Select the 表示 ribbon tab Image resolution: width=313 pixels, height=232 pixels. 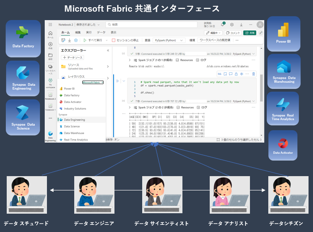[x=114, y=32]
